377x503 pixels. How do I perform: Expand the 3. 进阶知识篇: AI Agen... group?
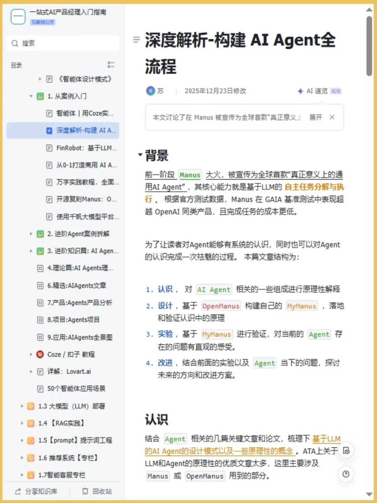click(31, 251)
